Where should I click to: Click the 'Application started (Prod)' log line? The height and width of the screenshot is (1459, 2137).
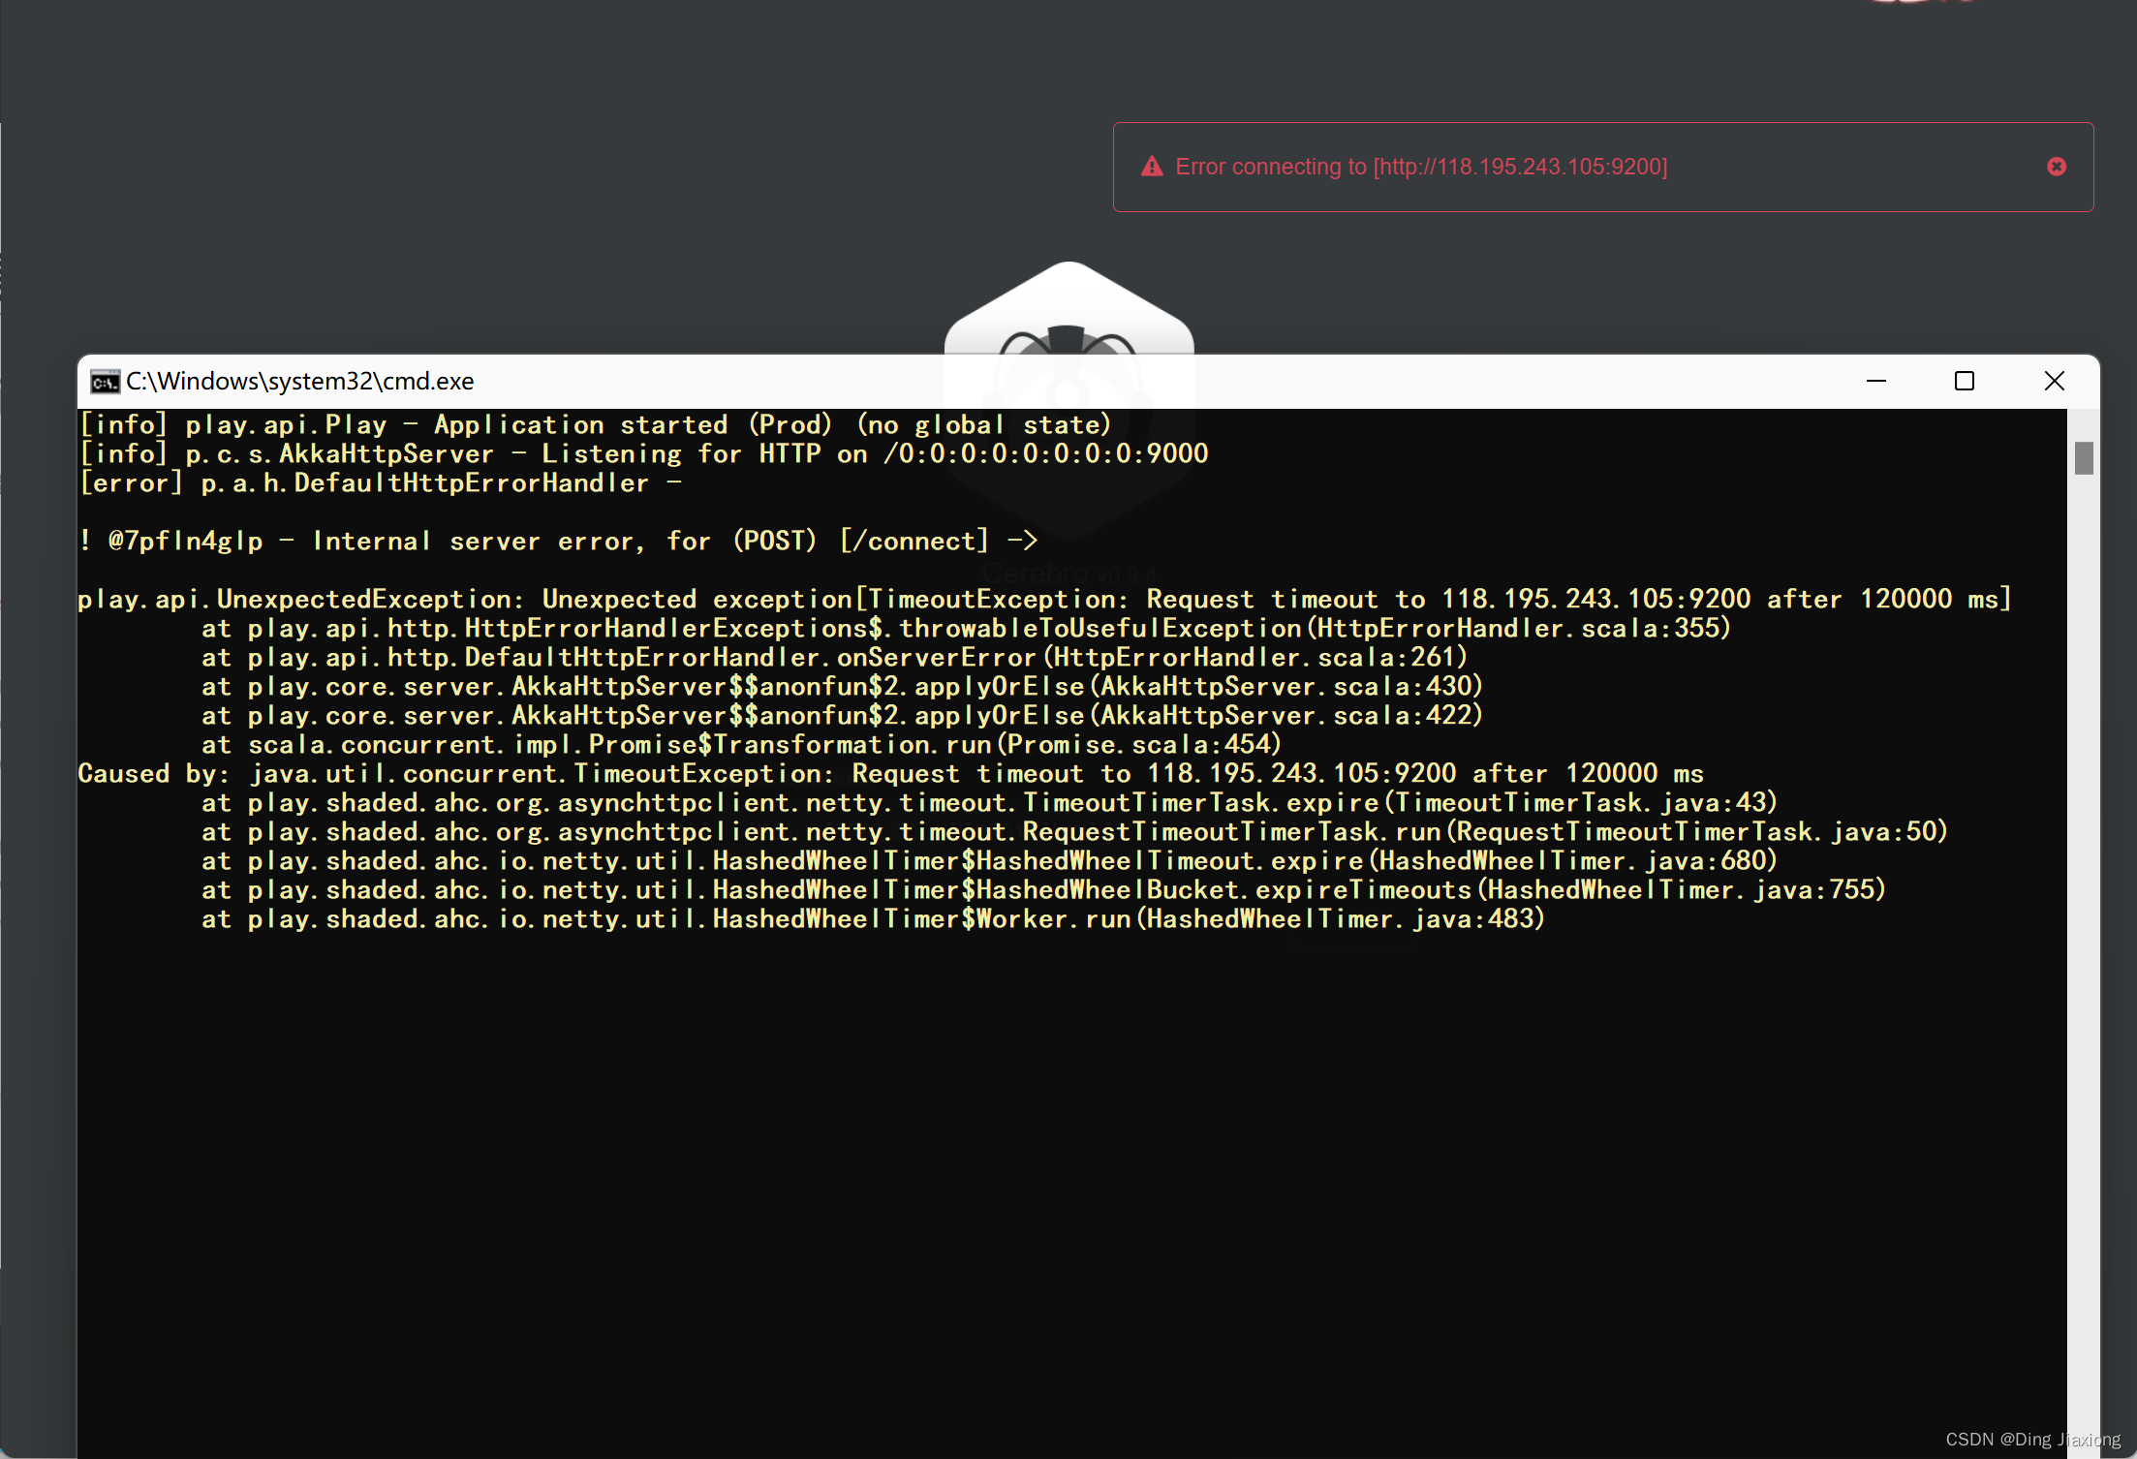pyautogui.click(x=595, y=424)
